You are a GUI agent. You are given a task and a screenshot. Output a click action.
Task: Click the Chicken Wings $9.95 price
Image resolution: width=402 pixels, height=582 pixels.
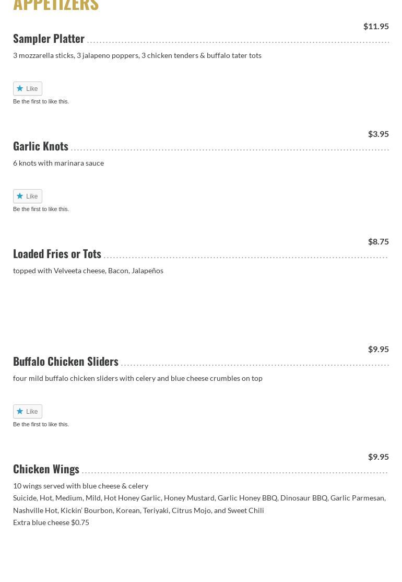pos(378,457)
